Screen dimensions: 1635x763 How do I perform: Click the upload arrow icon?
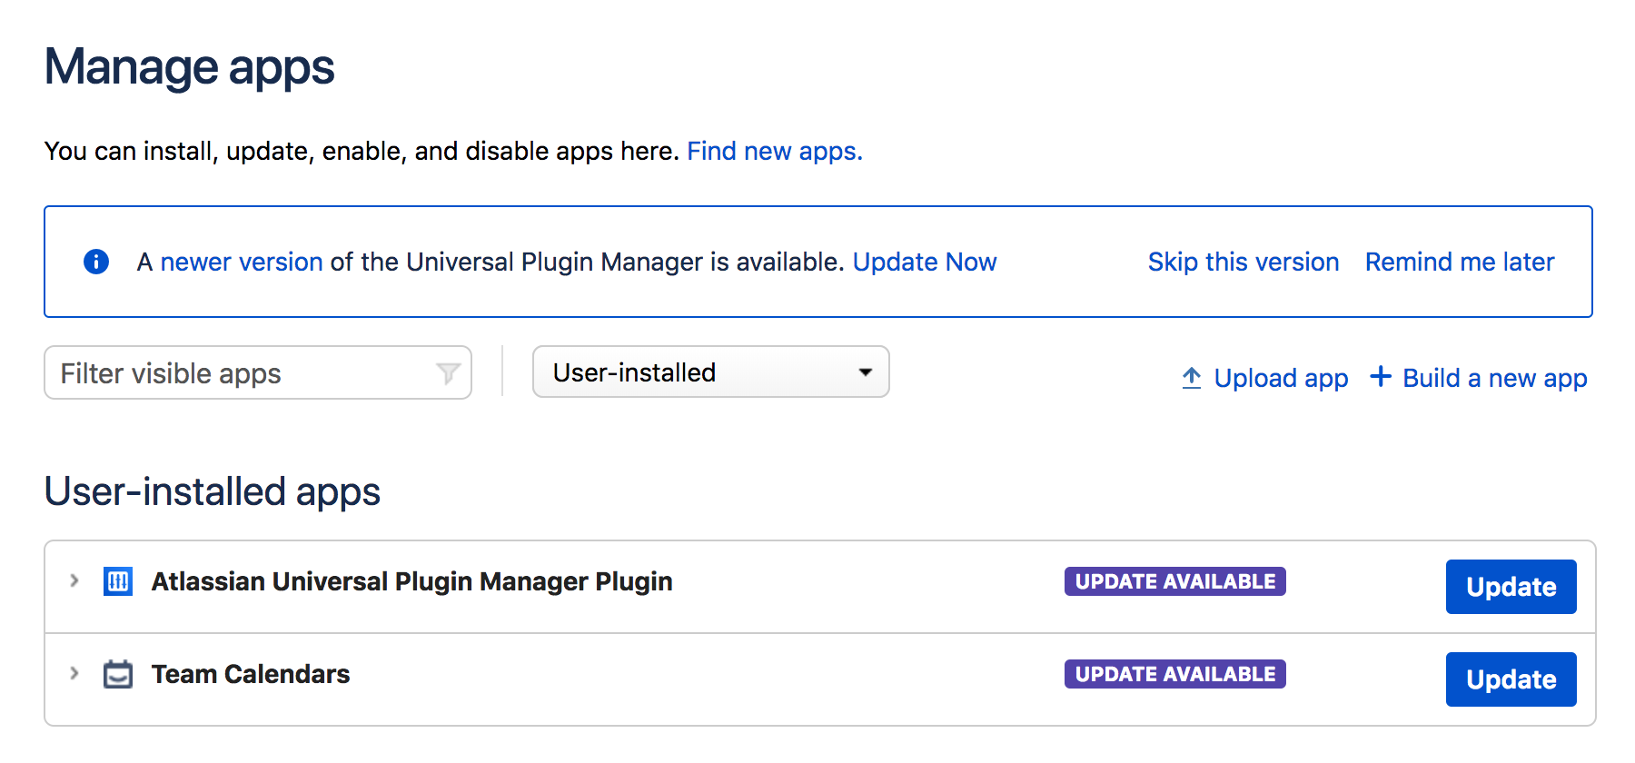(1192, 377)
